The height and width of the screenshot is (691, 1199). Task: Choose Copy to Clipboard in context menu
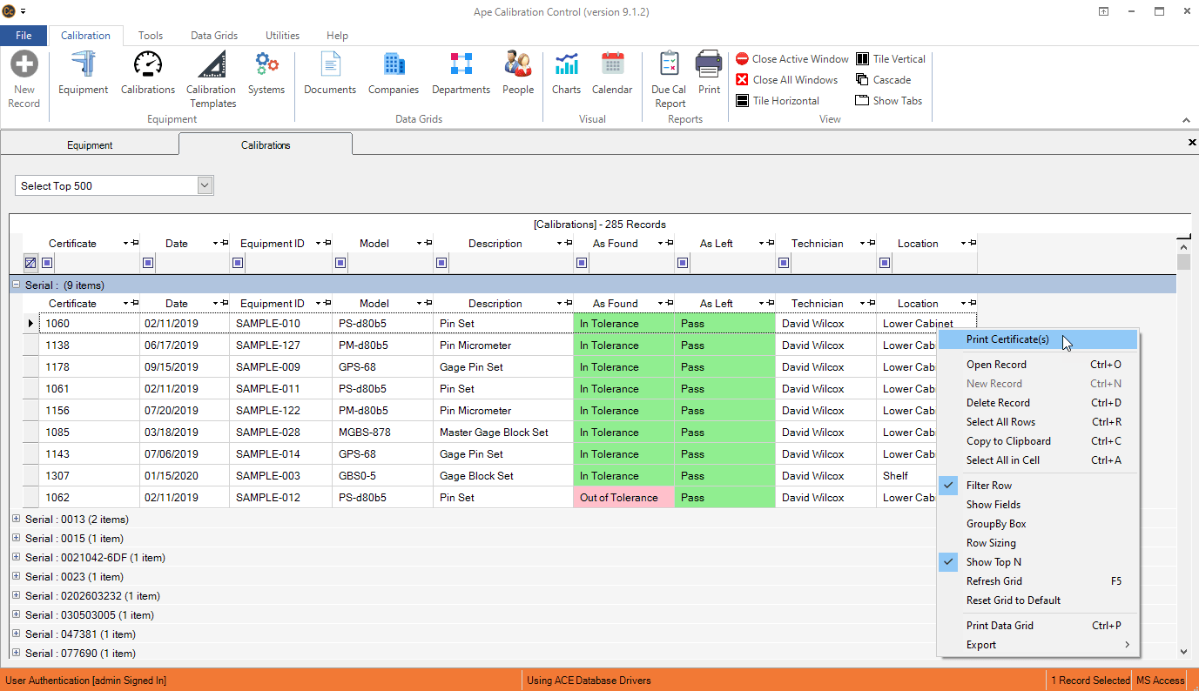click(x=1037, y=441)
